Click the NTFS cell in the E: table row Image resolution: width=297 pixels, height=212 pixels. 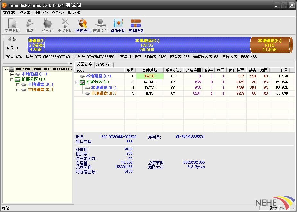click(x=150, y=93)
